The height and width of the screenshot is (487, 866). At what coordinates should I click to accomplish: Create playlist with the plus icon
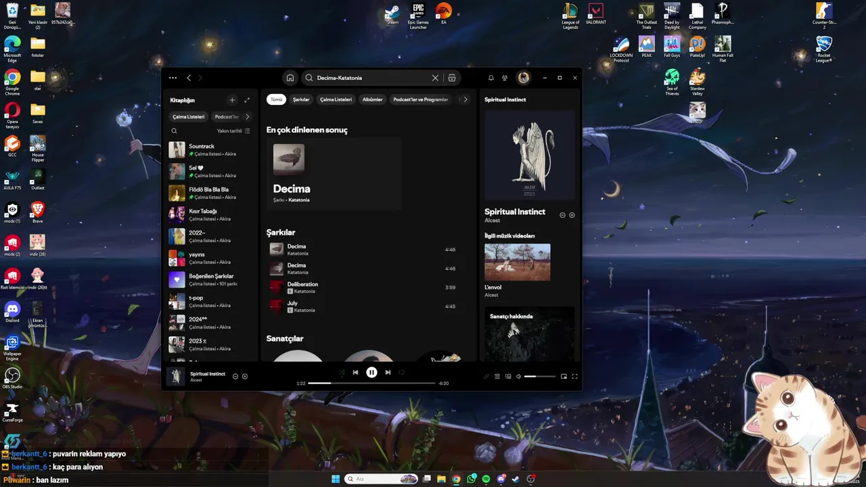(x=232, y=100)
